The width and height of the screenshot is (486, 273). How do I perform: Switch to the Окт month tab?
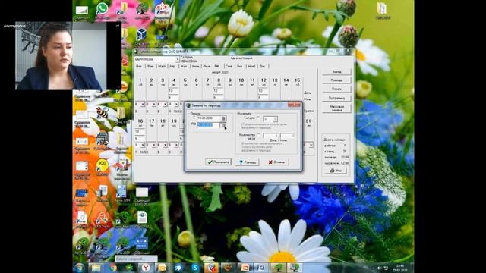[x=240, y=66]
